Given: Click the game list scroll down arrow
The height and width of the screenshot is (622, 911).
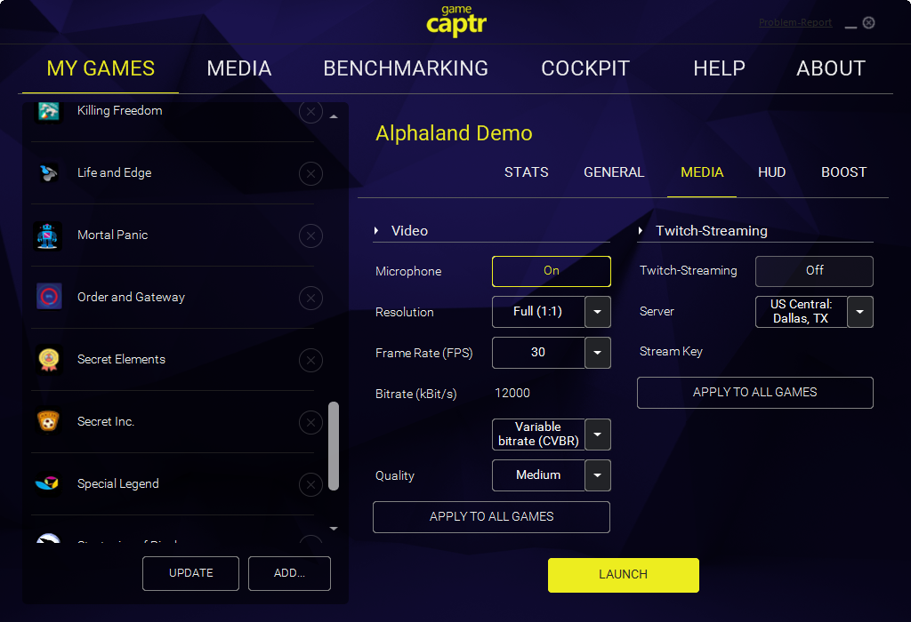Looking at the screenshot, I should 334,529.
